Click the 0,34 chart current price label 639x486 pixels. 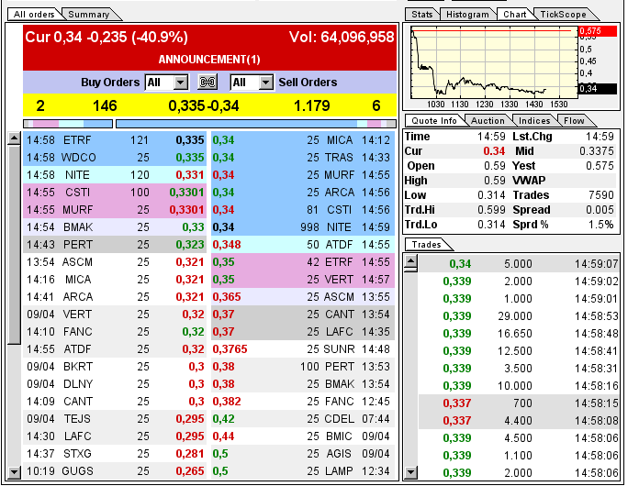(x=598, y=89)
